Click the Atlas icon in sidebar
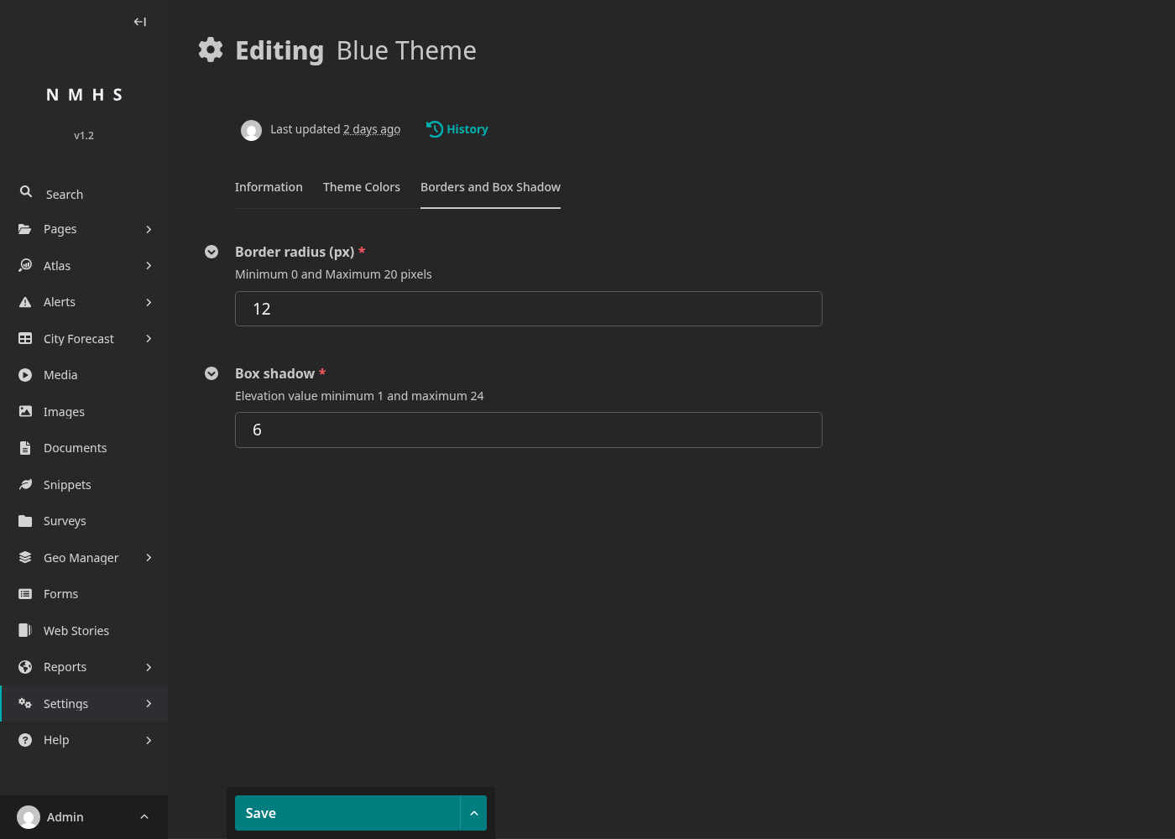 (x=25, y=265)
